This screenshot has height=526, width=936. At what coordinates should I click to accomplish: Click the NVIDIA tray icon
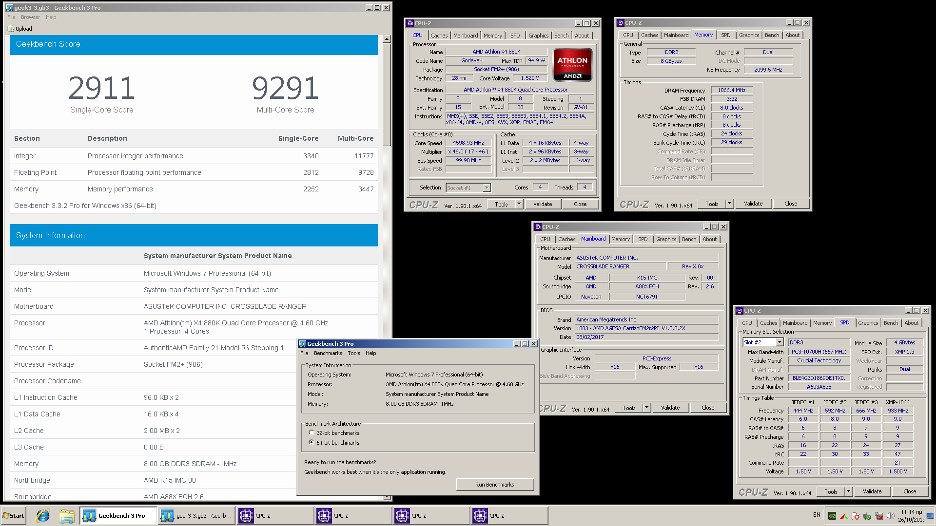click(x=832, y=516)
